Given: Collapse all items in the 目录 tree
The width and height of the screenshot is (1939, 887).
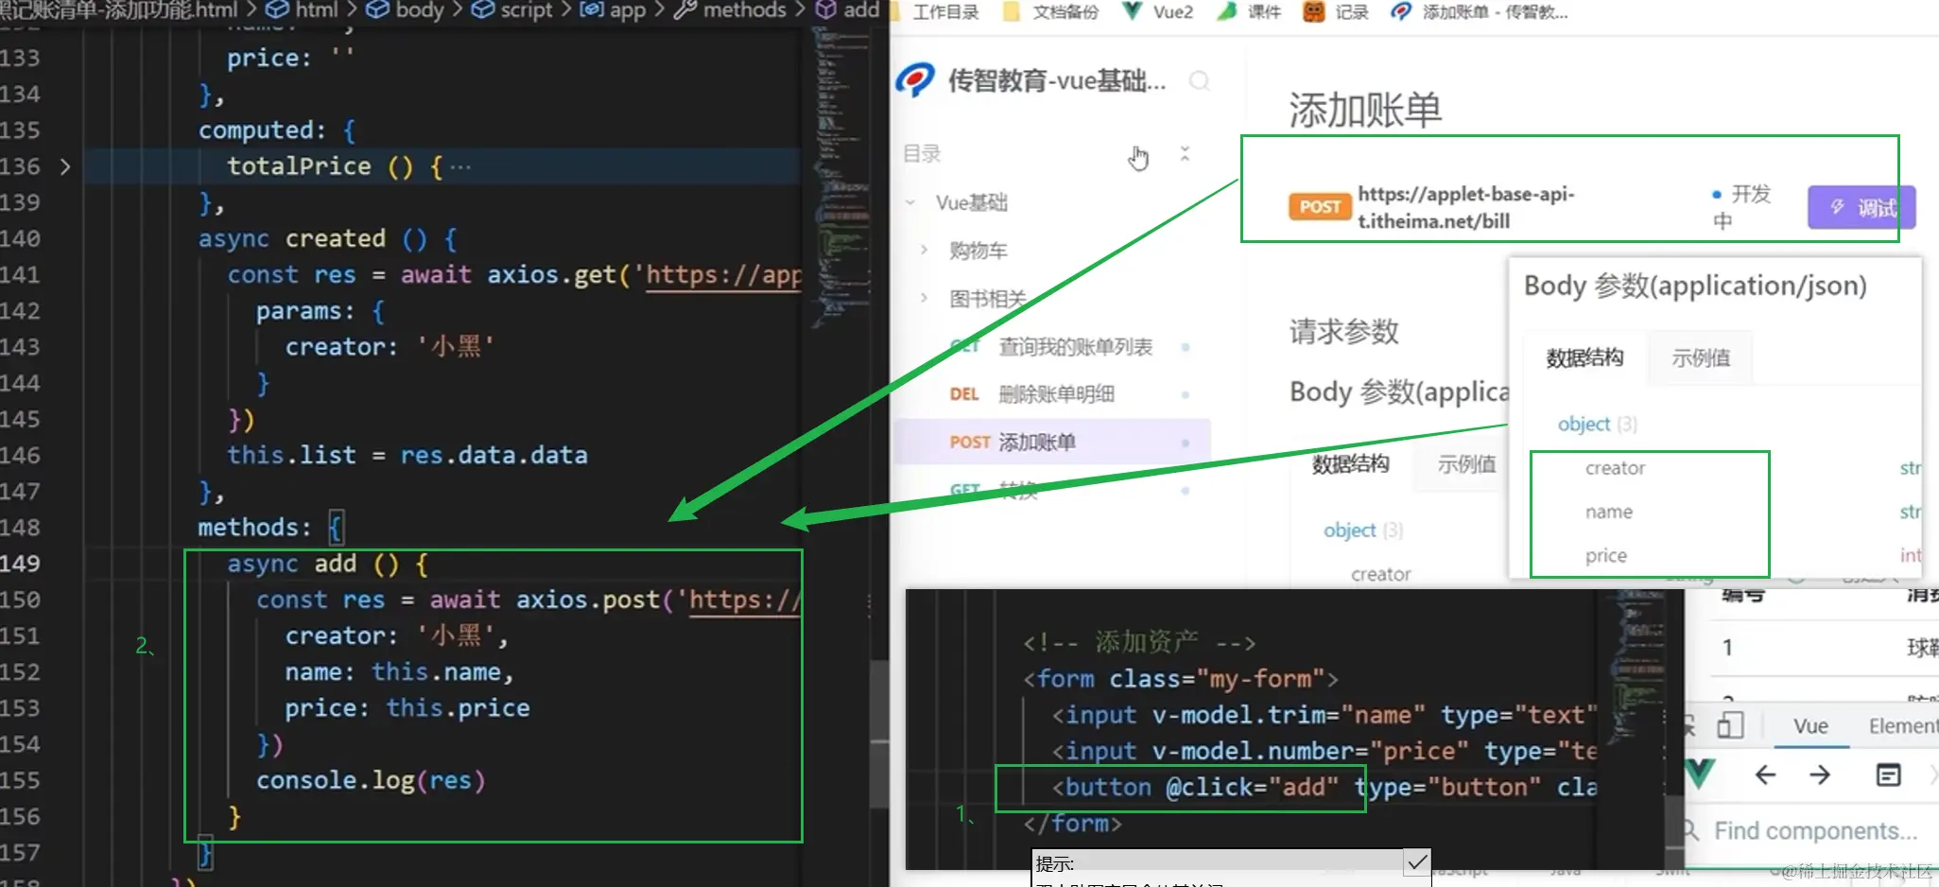Looking at the screenshot, I should (x=1185, y=153).
